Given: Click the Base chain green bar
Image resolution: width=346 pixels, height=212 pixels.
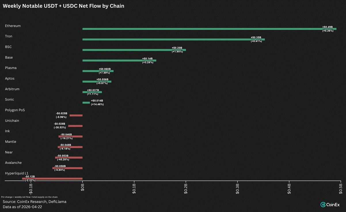Looking at the screenshot, I should click(x=119, y=60).
